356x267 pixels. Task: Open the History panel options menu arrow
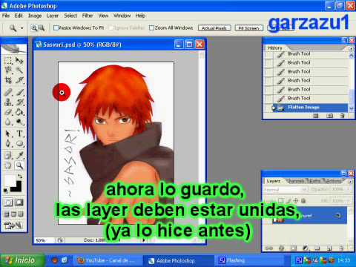click(x=351, y=48)
